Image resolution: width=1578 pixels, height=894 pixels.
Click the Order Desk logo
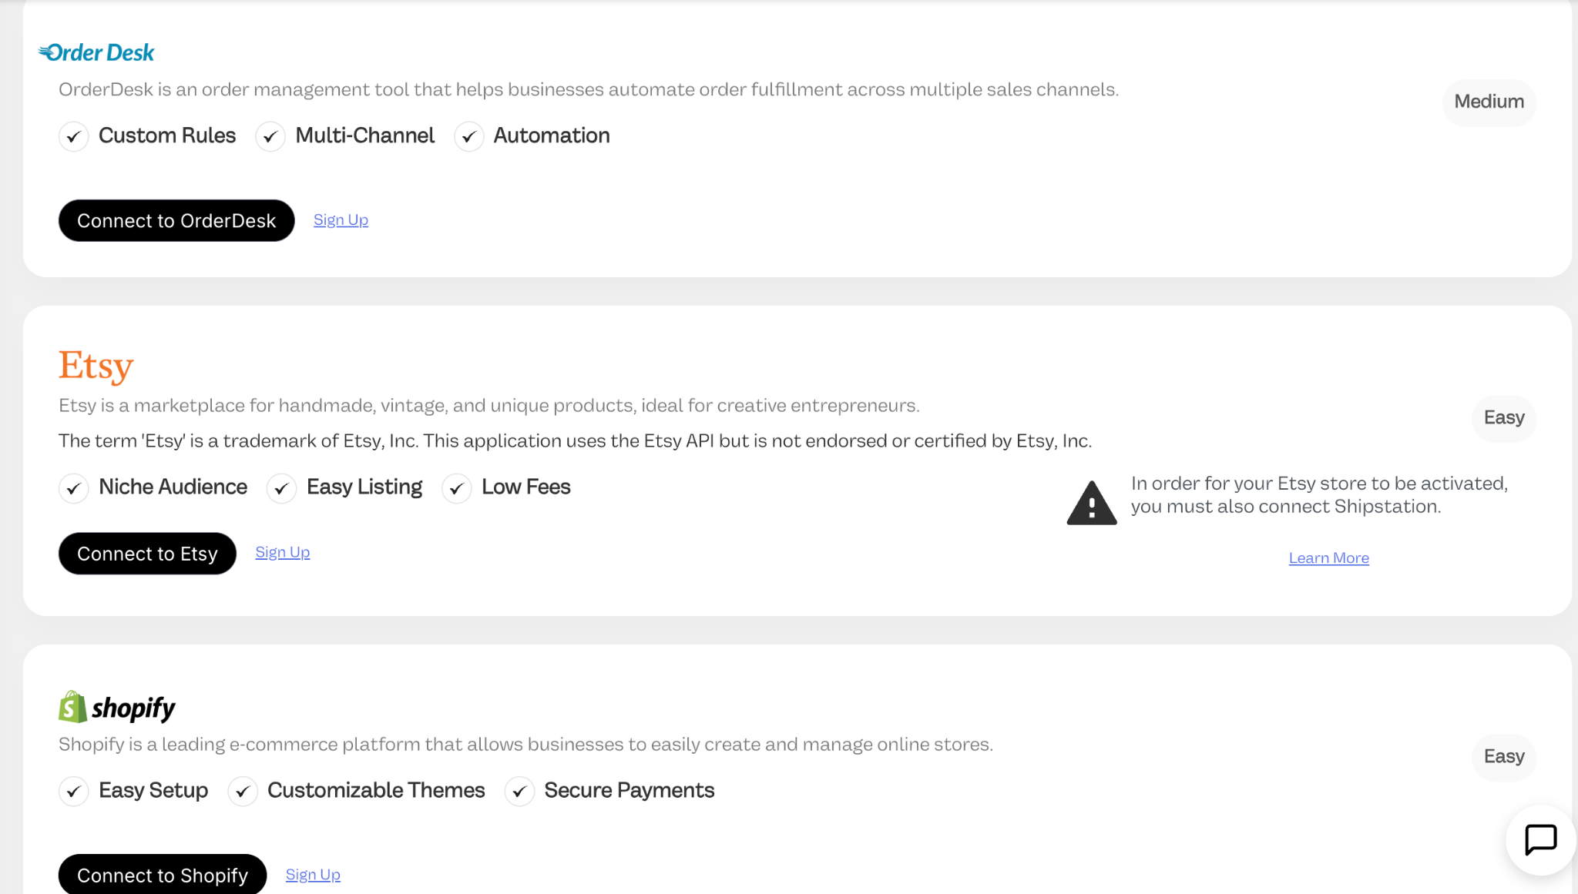pyautogui.click(x=96, y=52)
